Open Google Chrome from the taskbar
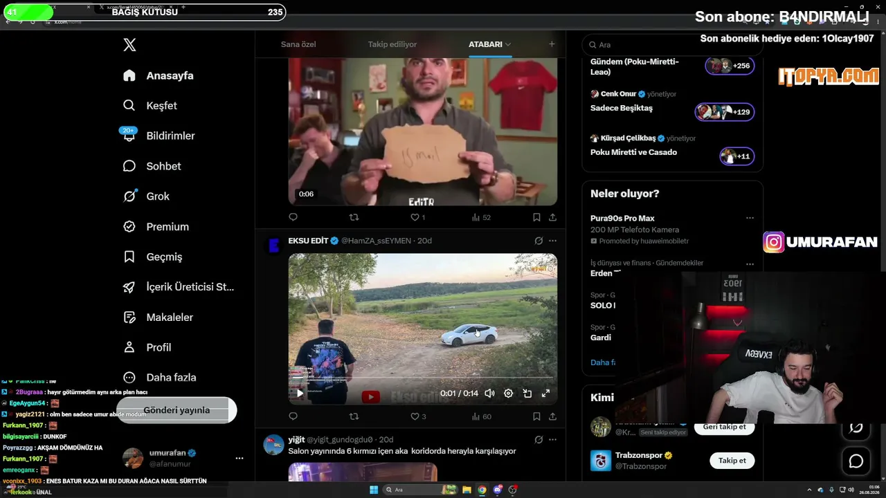886x498 pixels. 482,490
